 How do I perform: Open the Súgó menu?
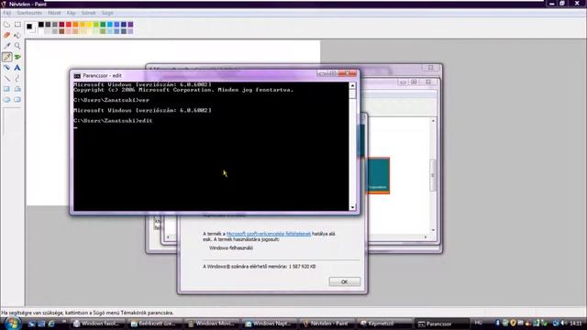tap(107, 13)
